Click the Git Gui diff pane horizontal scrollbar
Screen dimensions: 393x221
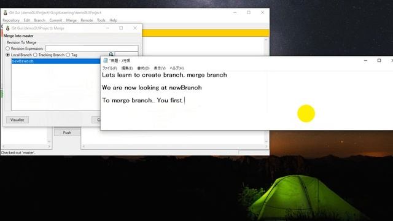point(175,146)
